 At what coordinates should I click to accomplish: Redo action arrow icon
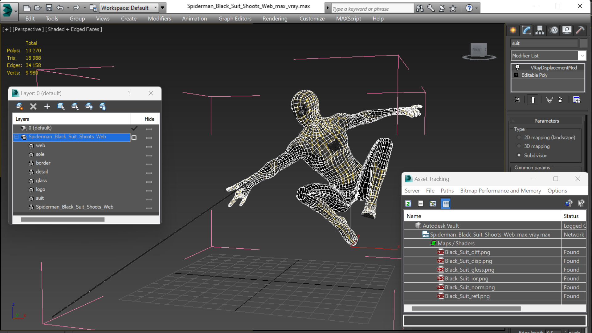point(76,8)
